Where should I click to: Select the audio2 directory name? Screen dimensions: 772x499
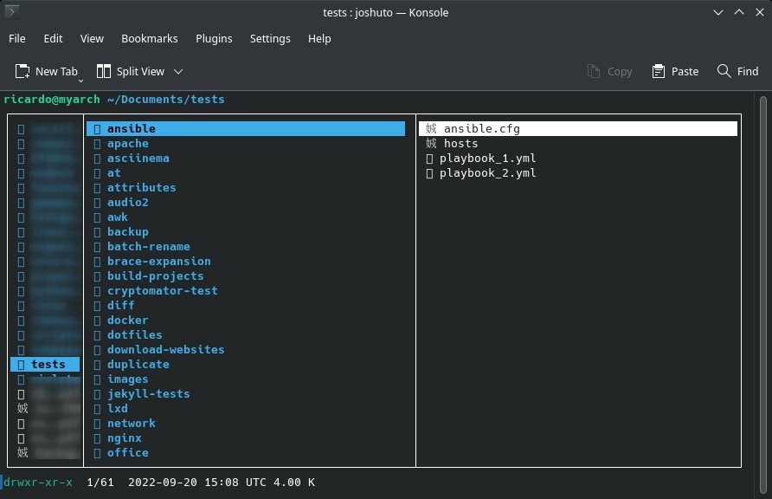pos(128,203)
